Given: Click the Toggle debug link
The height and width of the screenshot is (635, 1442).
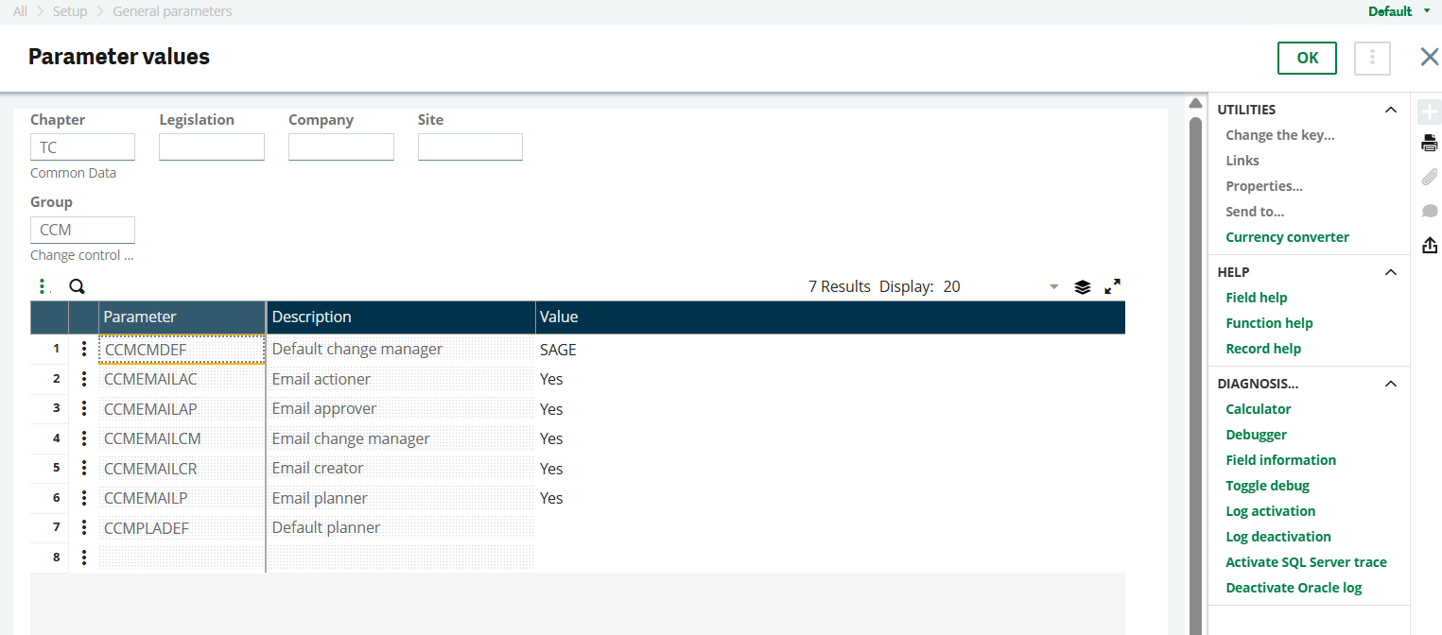Looking at the screenshot, I should (1267, 486).
